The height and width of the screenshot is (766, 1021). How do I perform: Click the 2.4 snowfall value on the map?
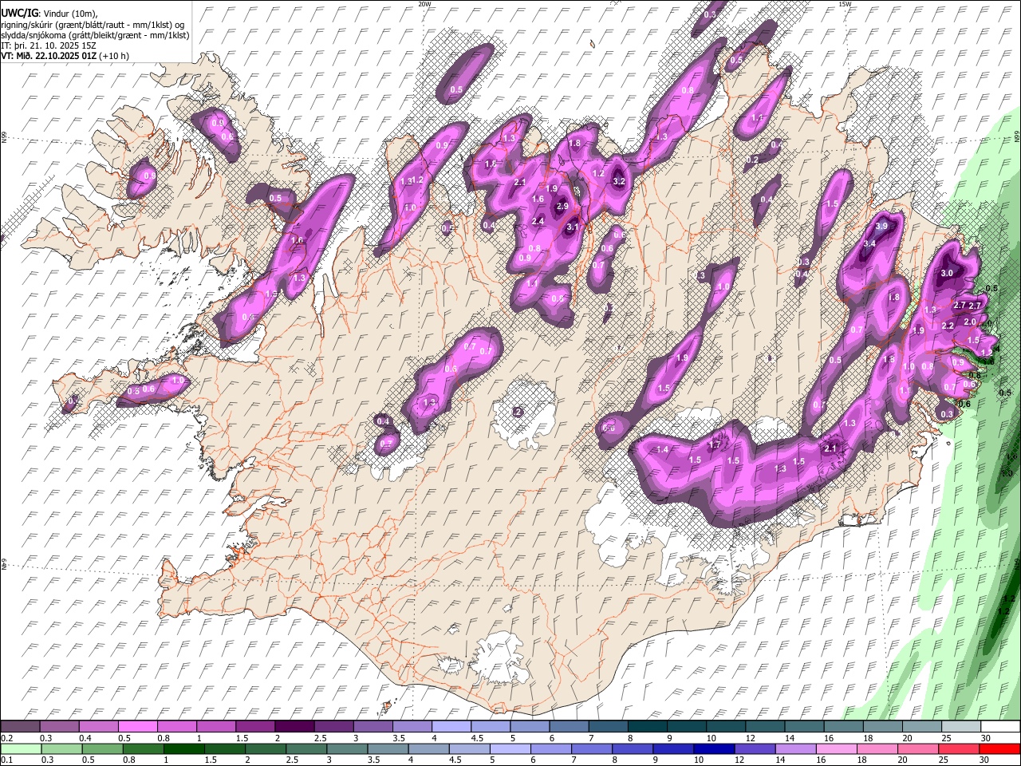click(538, 221)
